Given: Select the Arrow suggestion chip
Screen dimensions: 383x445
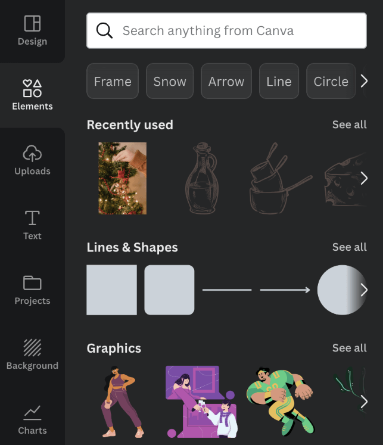Looking at the screenshot, I should [226, 81].
